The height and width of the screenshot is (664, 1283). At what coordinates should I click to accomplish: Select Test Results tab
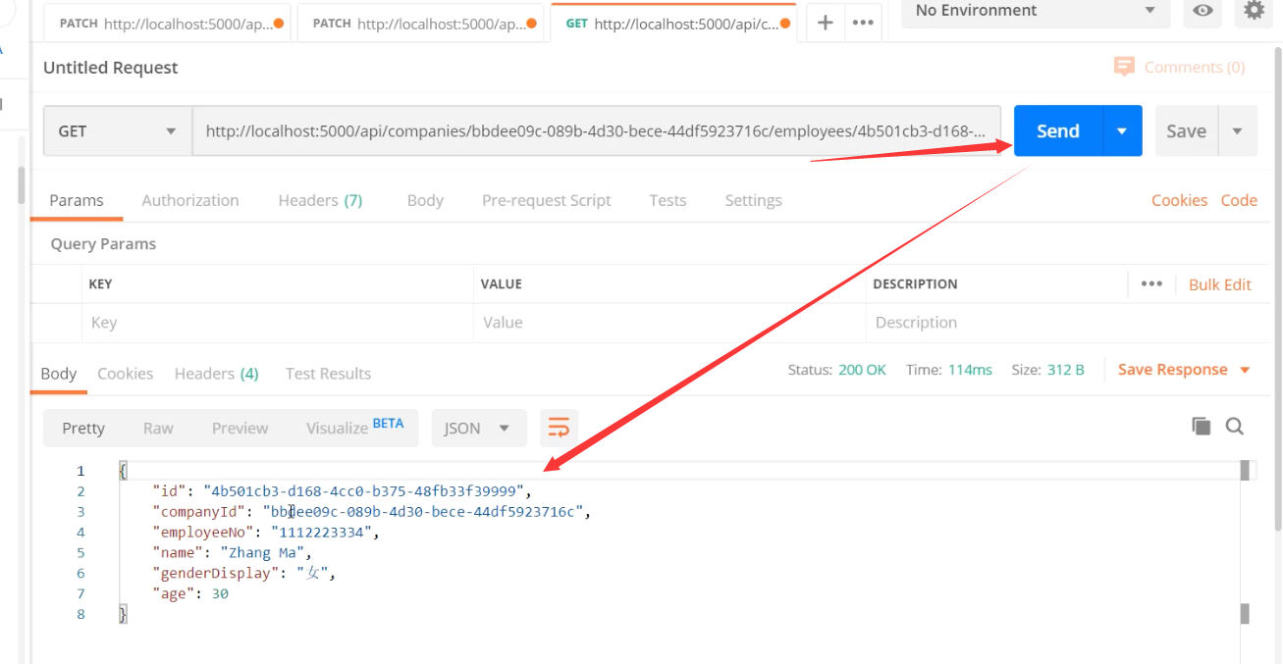coord(328,374)
